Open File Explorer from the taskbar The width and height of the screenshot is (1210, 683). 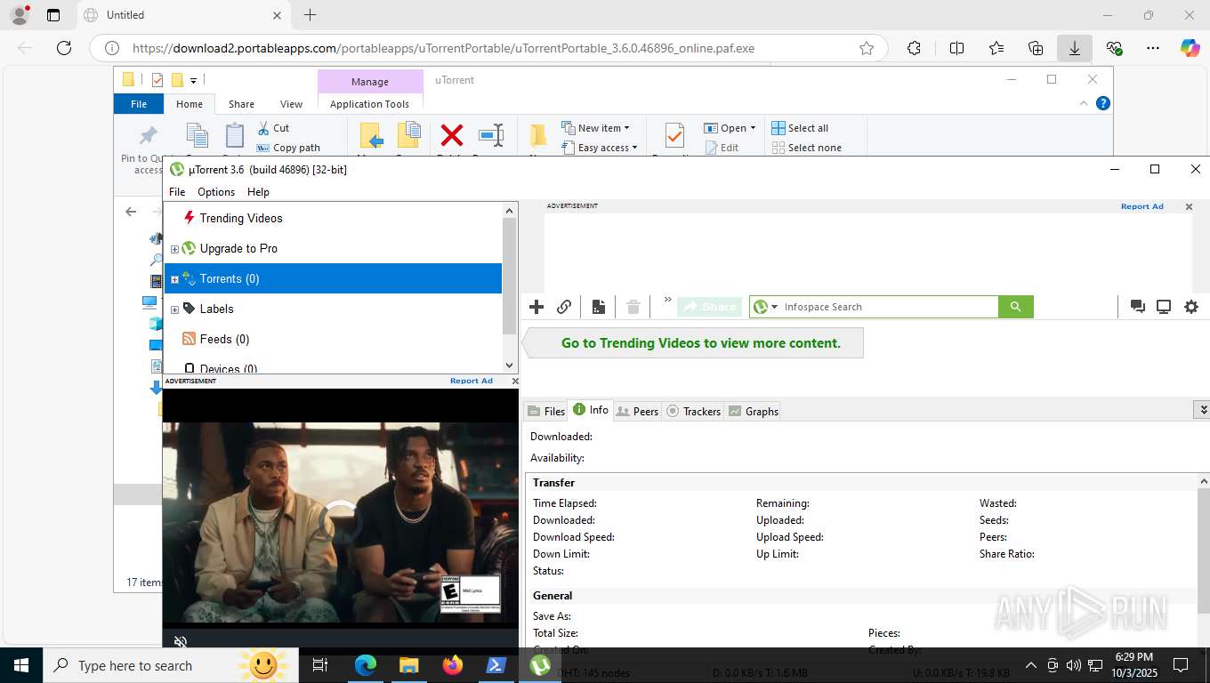[409, 665]
